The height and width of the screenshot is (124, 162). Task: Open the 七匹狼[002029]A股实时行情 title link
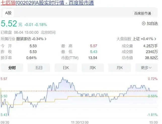[47, 3]
